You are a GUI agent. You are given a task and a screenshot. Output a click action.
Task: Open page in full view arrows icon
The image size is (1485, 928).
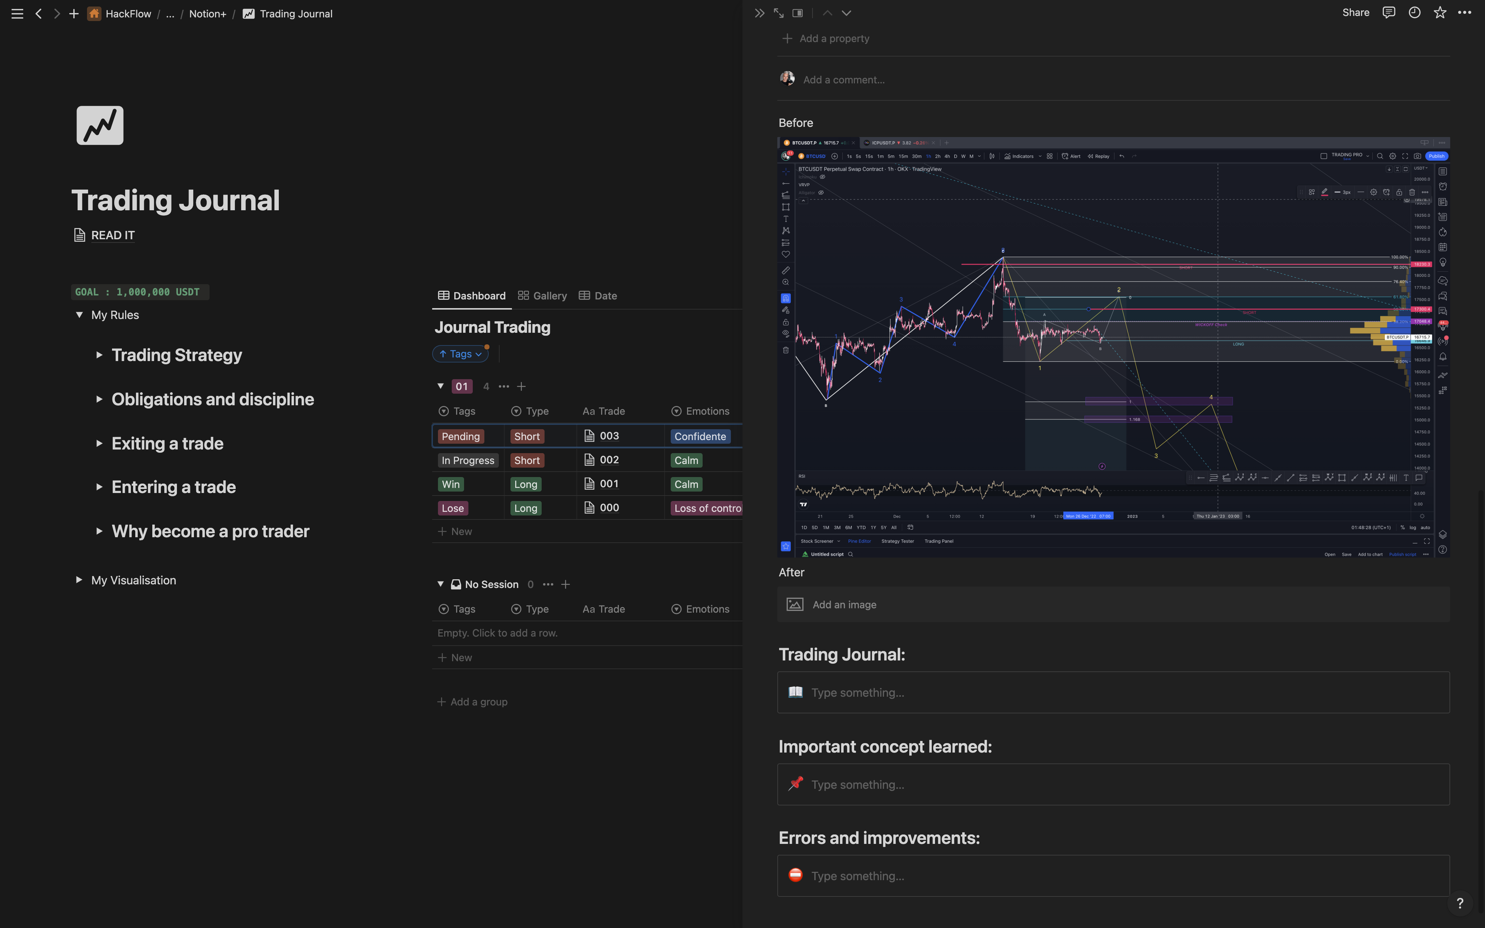pos(779,13)
